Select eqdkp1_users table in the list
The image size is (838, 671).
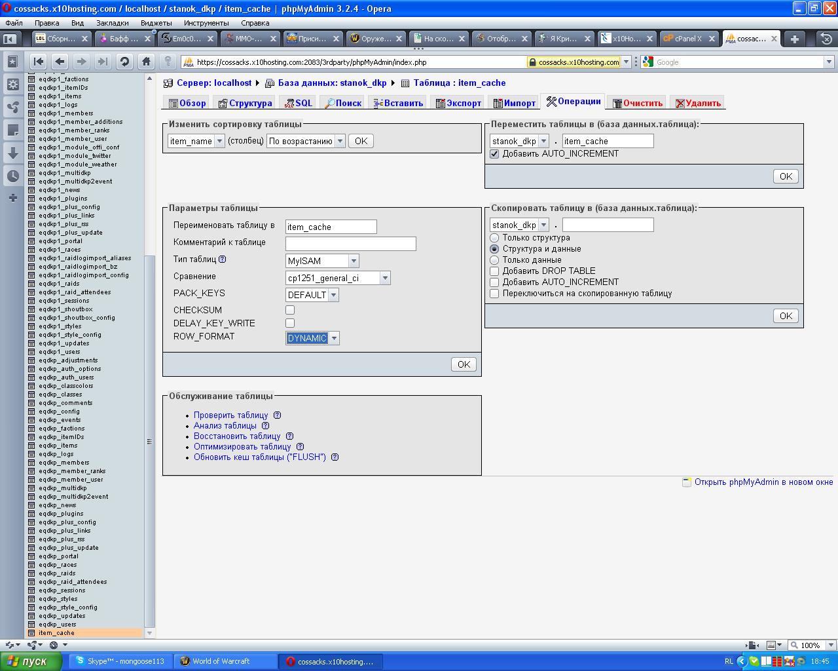point(59,352)
